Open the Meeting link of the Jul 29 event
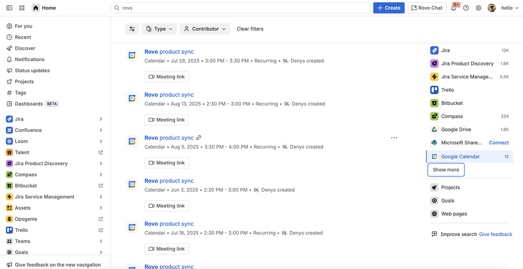 coord(167,77)
